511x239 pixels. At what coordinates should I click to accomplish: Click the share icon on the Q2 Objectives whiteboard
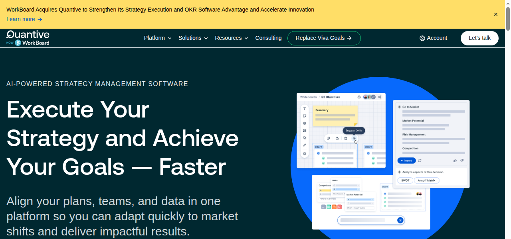click(379, 97)
